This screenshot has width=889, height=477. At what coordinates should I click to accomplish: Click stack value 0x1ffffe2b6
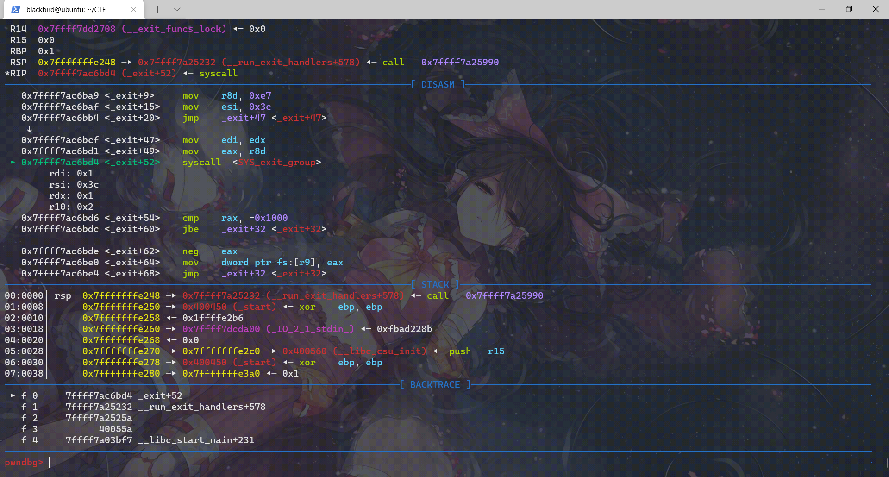pyautogui.click(x=213, y=318)
